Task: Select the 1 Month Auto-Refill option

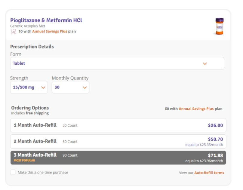Action: tap(118, 125)
